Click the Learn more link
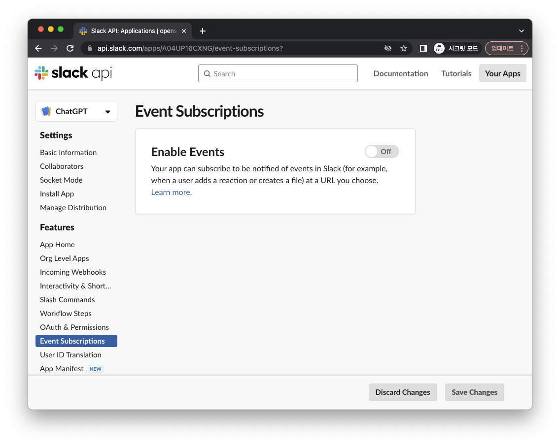This screenshot has width=560, height=446. [x=172, y=192]
